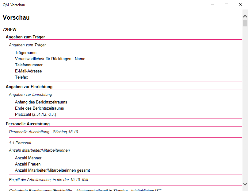The width and height of the screenshot is (248, 191).
Task: Select the Trägername field entry
Action: pyautogui.click(x=26, y=53)
